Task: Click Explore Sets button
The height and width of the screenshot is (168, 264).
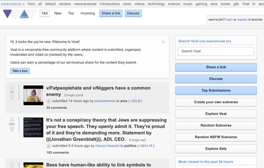Action: [x=216, y=149]
